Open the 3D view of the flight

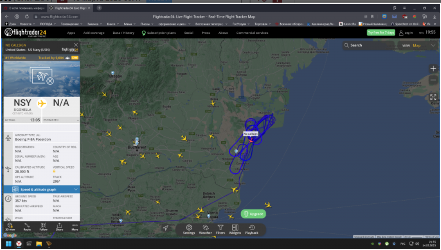(x=10, y=227)
